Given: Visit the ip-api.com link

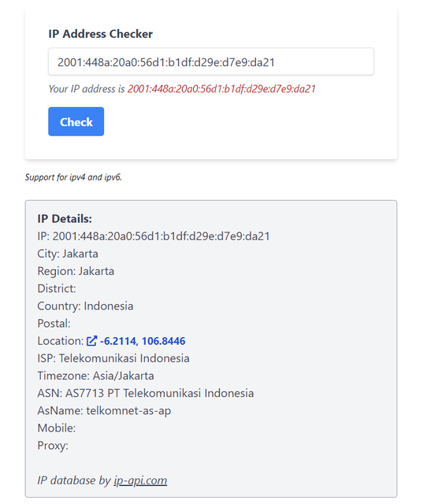Looking at the screenshot, I should [x=140, y=480].
